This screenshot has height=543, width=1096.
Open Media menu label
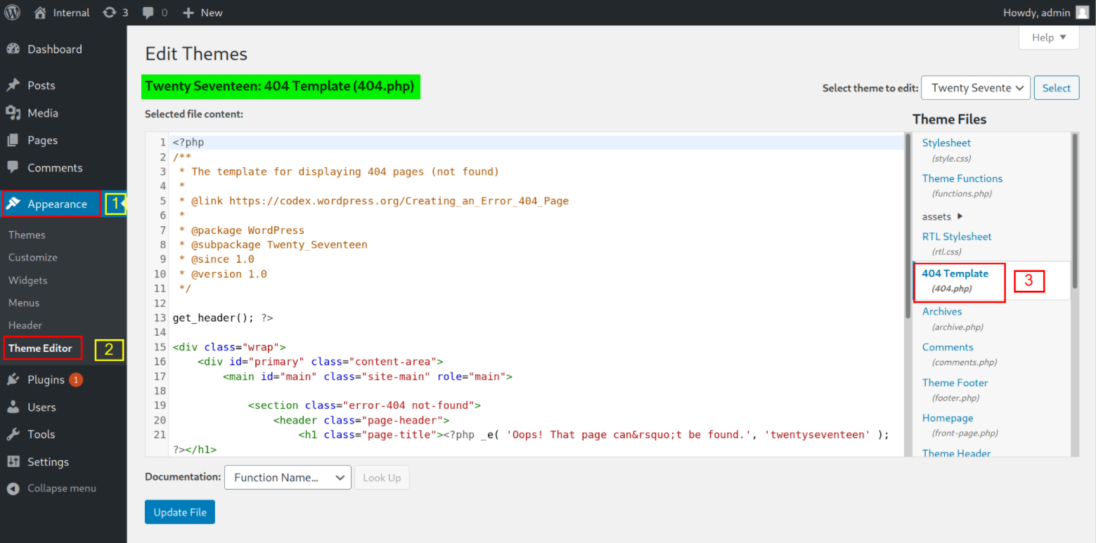(x=43, y=112)
